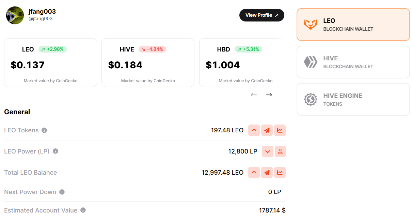This screenshot has width=412, height=219.
Task: Click the send icon for Total LEO Balance
Action: click(267, 173)
